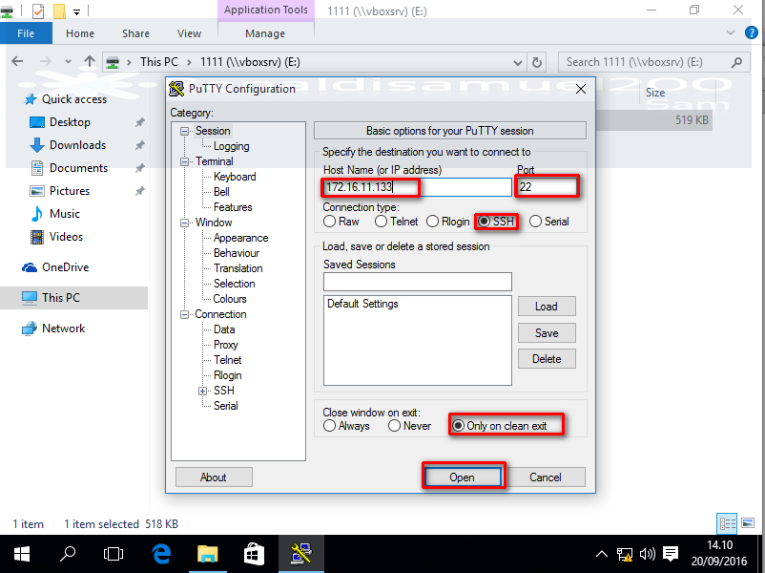This screenshot has width=765, height=573.
Task: Open Task View on taskbar
Action: (114, 554)
